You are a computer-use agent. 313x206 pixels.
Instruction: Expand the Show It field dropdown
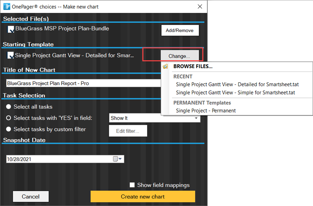pyautogui.click(x=196, y=118)
